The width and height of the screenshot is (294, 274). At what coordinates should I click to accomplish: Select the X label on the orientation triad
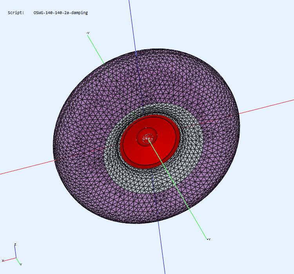point(3,260)
